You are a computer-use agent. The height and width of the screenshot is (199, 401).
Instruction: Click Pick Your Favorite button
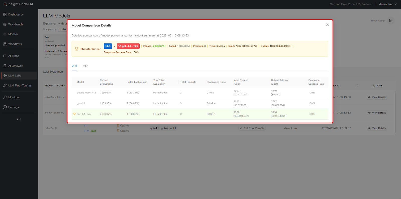[252, 128]
